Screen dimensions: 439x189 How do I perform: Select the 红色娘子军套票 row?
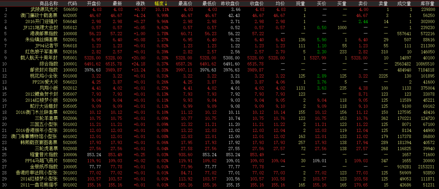[219, 51]
